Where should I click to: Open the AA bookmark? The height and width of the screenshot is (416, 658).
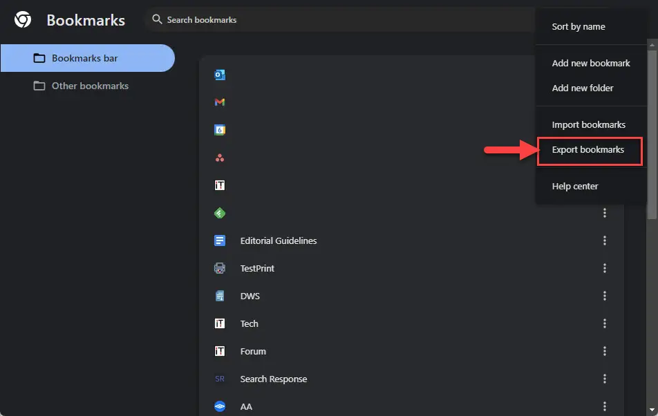(x=246, y=407)
